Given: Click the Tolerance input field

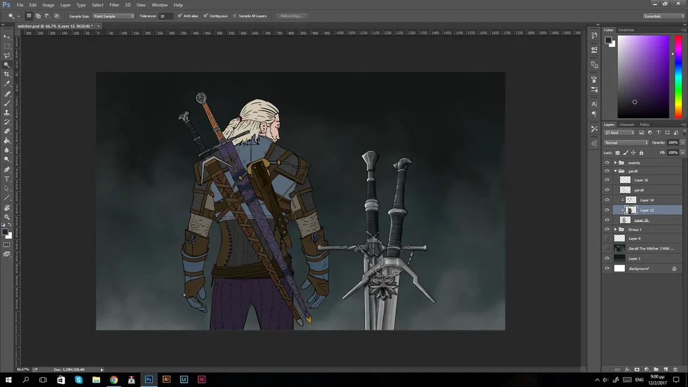Looking at the screenshot, I should pos(165,16).
